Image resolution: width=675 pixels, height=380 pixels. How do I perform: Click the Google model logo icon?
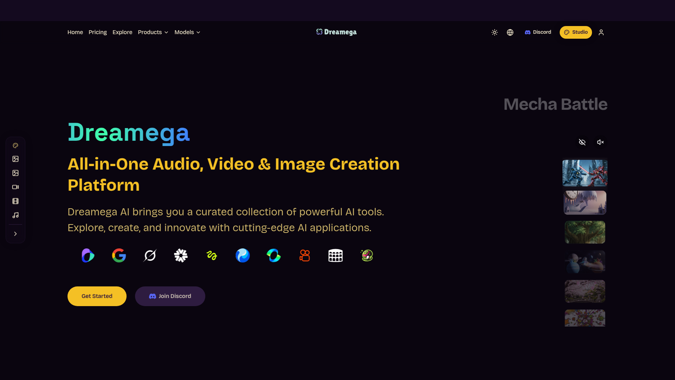coord(119,255)
